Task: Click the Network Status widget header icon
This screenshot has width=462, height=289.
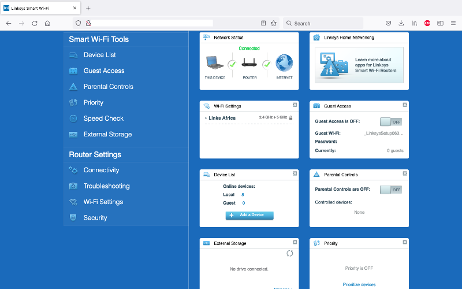Action: click(207, 38)
